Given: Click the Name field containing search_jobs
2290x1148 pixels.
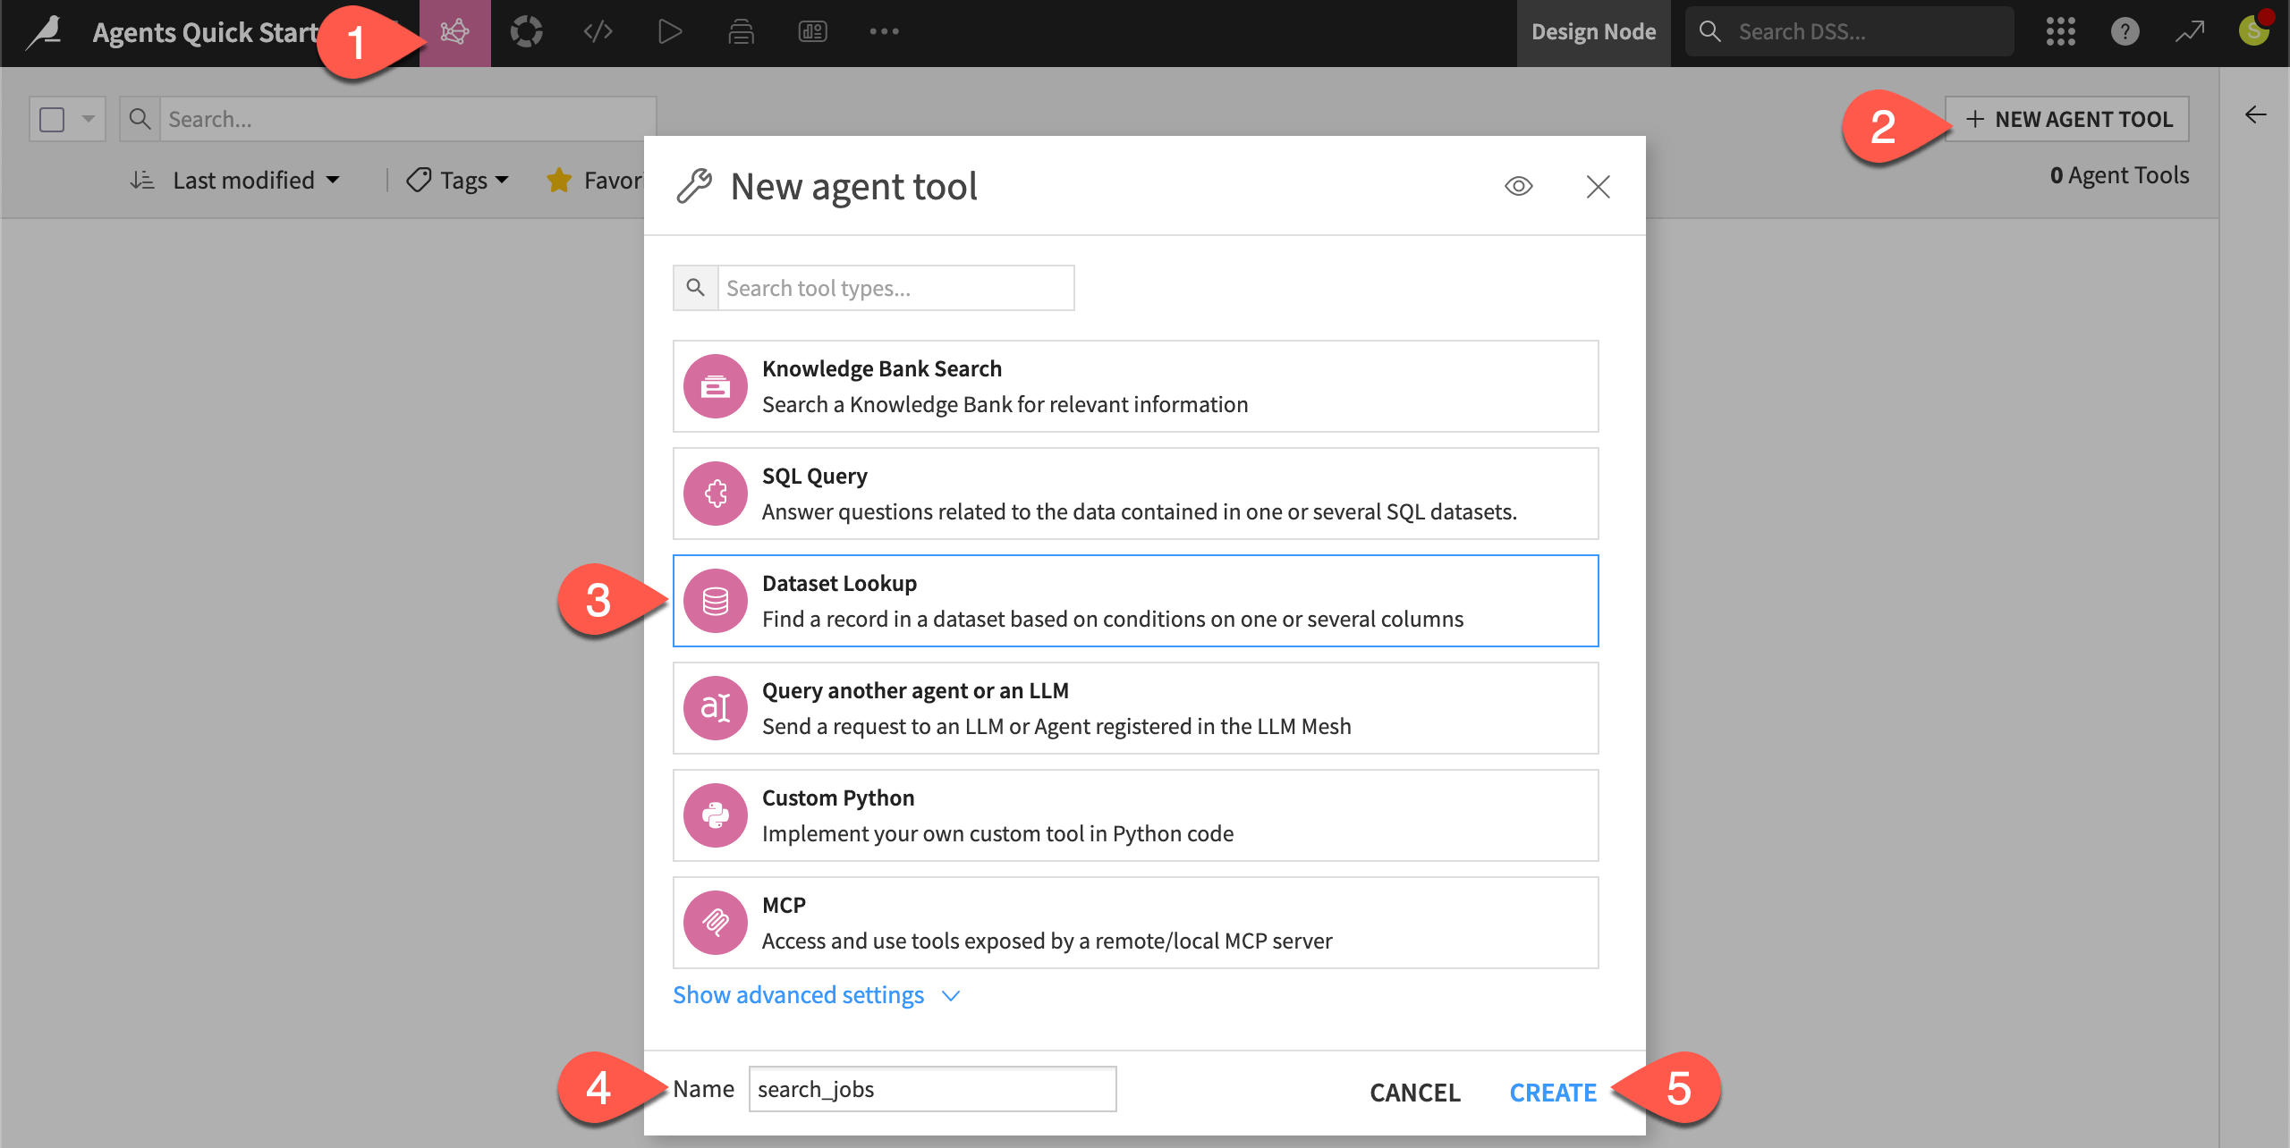Looking at the screenshot, I should point(932,1089).
